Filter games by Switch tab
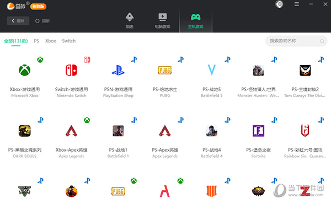Image resolution: width=331 pixels, height=204 pixels. (x=69, y=41)
